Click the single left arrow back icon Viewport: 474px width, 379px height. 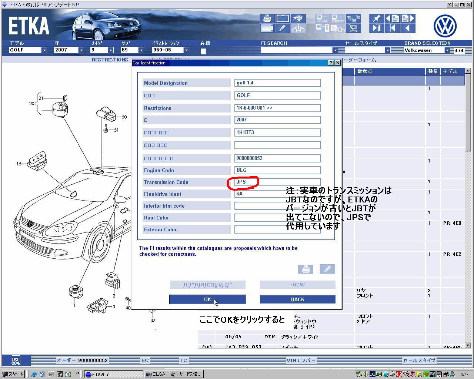pyautogui.click(x=408, y=28)
